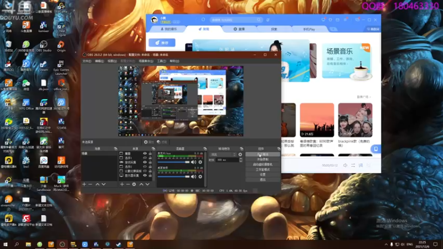Toggle the lock on 选手2 source
443x249 pixels.
pos(150,167)
